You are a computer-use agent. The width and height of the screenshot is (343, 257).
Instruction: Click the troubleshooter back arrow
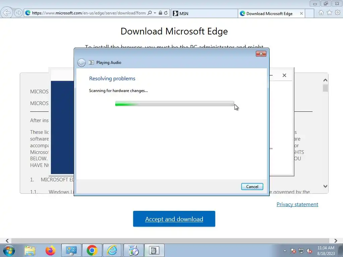(82, 63)
